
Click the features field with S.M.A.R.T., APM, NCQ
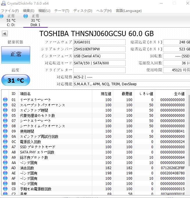[x=132, y=84]
